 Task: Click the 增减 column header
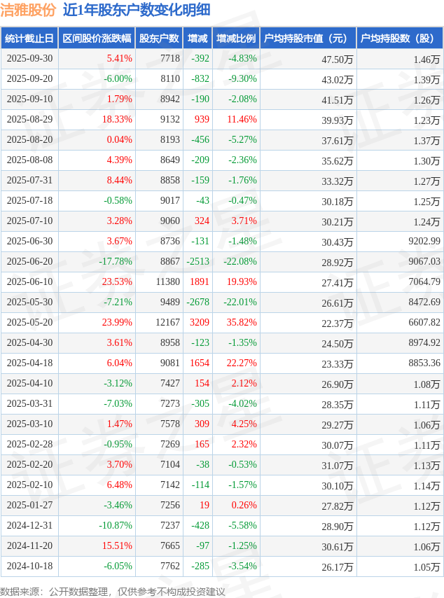[198, 39]
